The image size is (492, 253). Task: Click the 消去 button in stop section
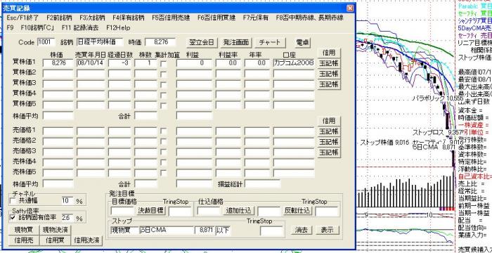[x=302, y=230]
